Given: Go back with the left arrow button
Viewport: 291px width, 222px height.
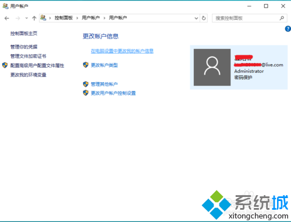Looking at the screenshot, I should [7, 18].
